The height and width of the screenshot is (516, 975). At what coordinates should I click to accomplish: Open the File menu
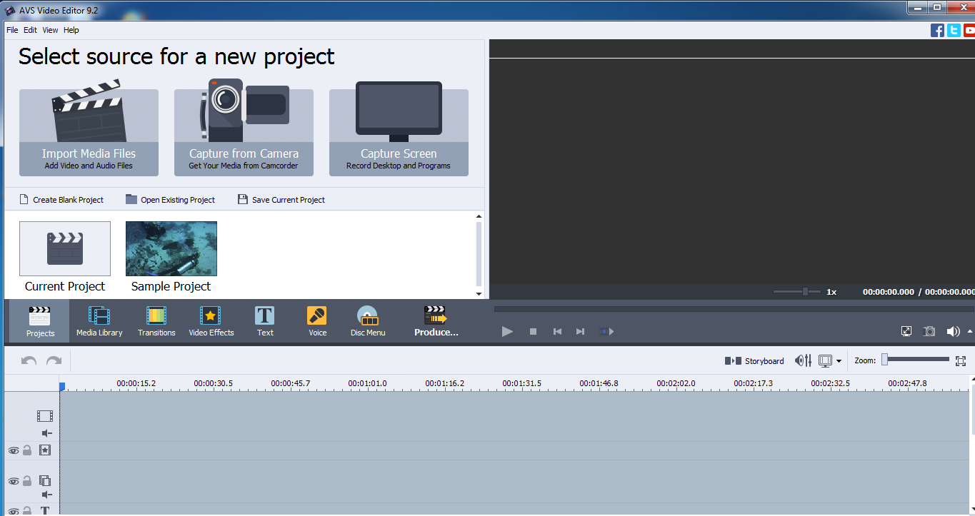tap(12, 30)
